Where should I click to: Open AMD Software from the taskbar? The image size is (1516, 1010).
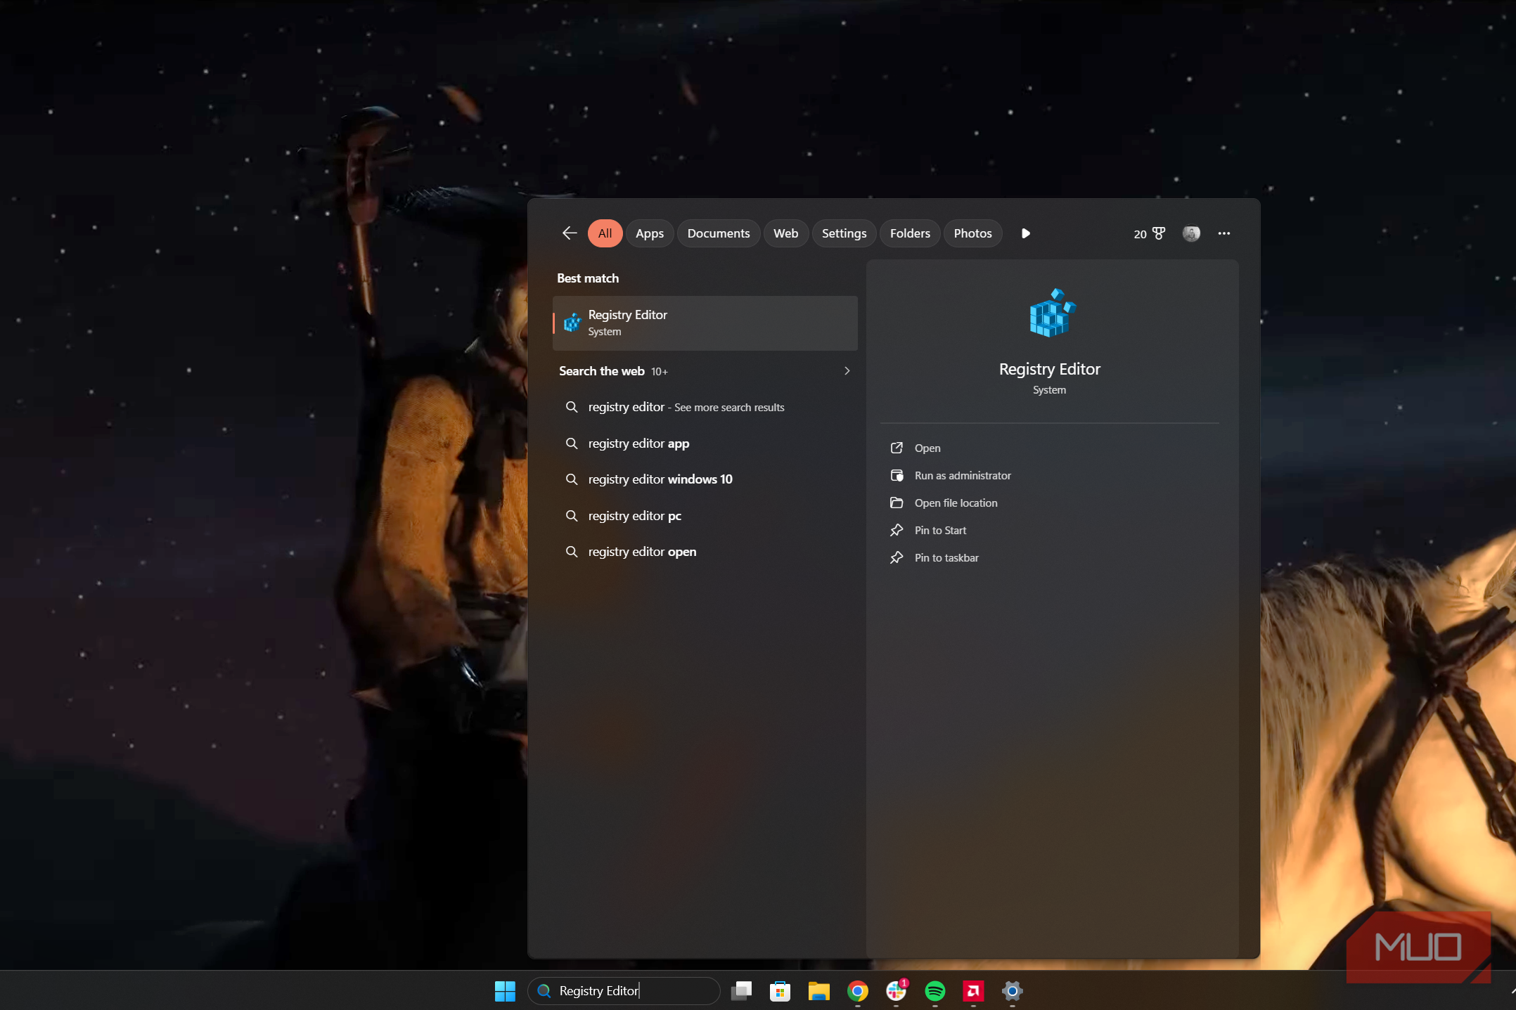pyautogui.click(x=973, y=991)
